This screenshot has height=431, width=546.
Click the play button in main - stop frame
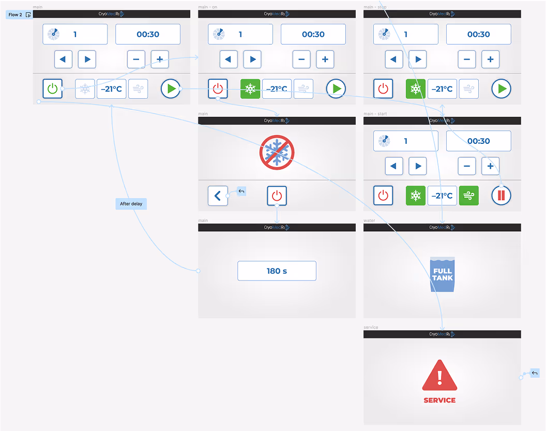(502, 89)
